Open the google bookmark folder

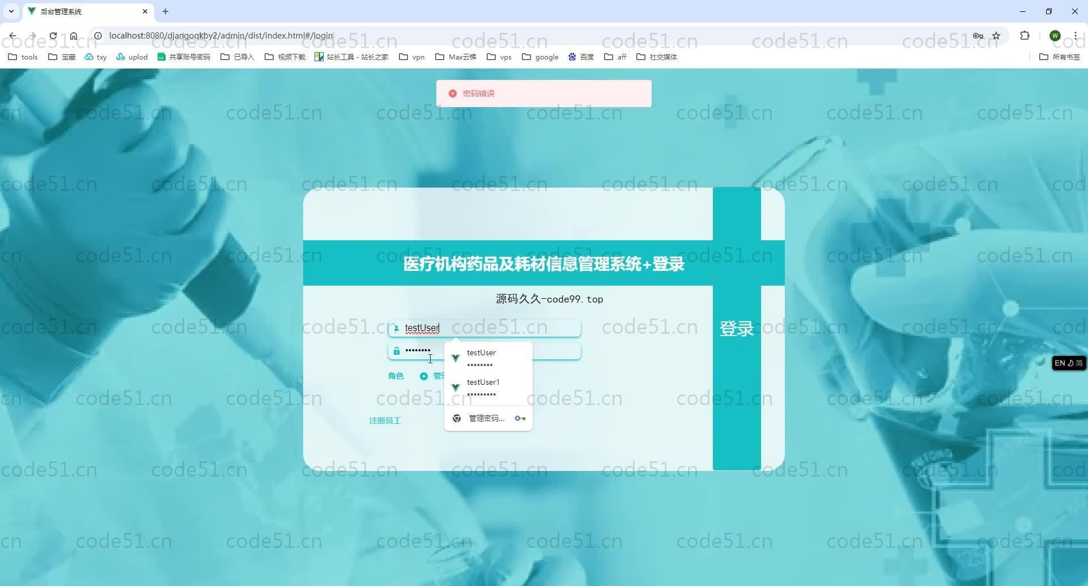pyautogui.click(x=540, y=57)
